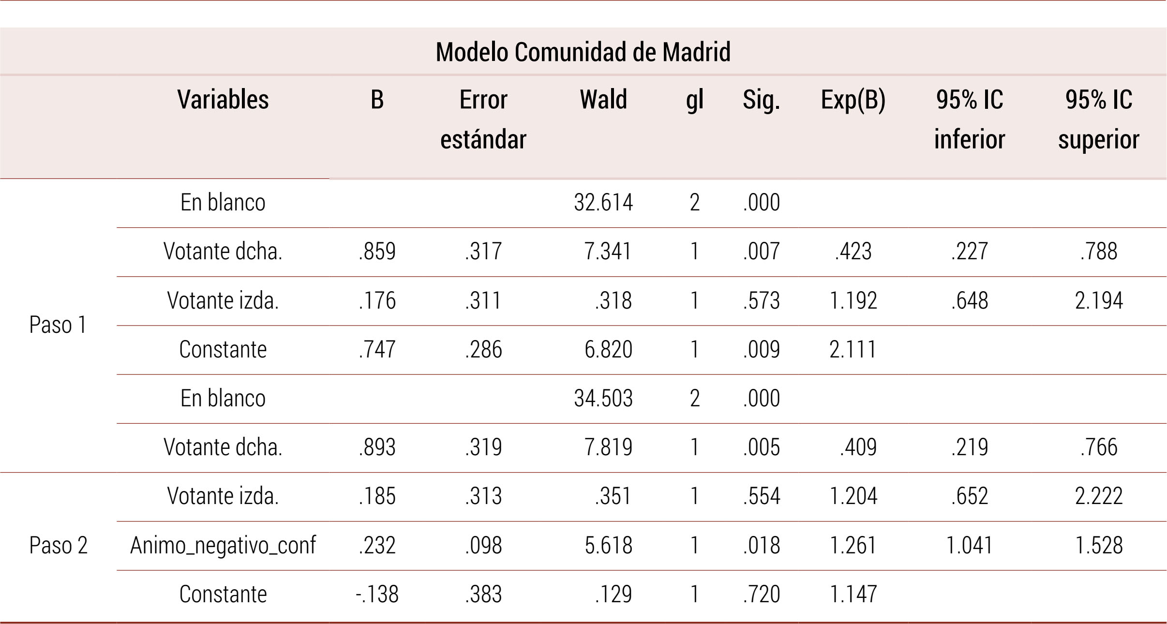The height and width of the screenshot is (624, 1167).
Task: Select the 'Wald' column header
Action: [603, 100]
